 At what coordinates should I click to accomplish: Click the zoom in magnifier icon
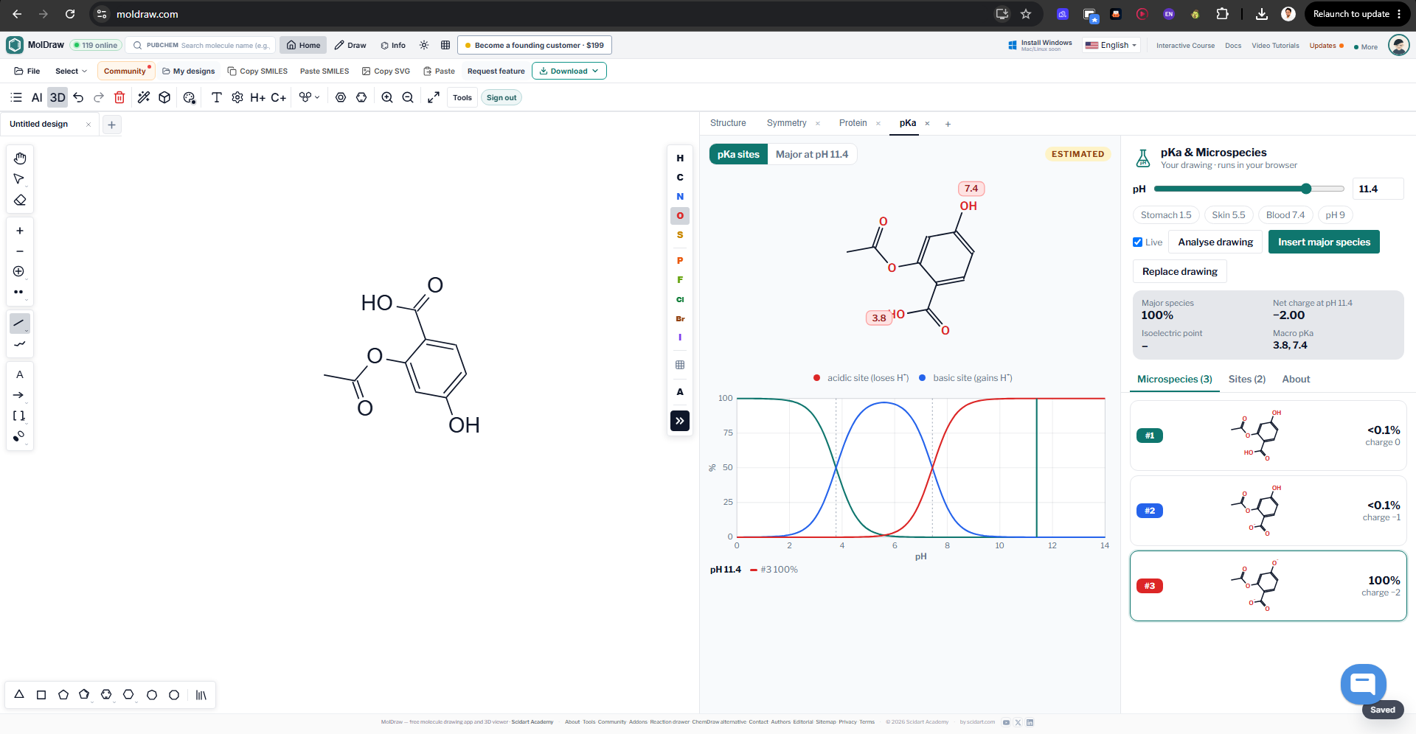pyautogui.click(x=387, y=97)
